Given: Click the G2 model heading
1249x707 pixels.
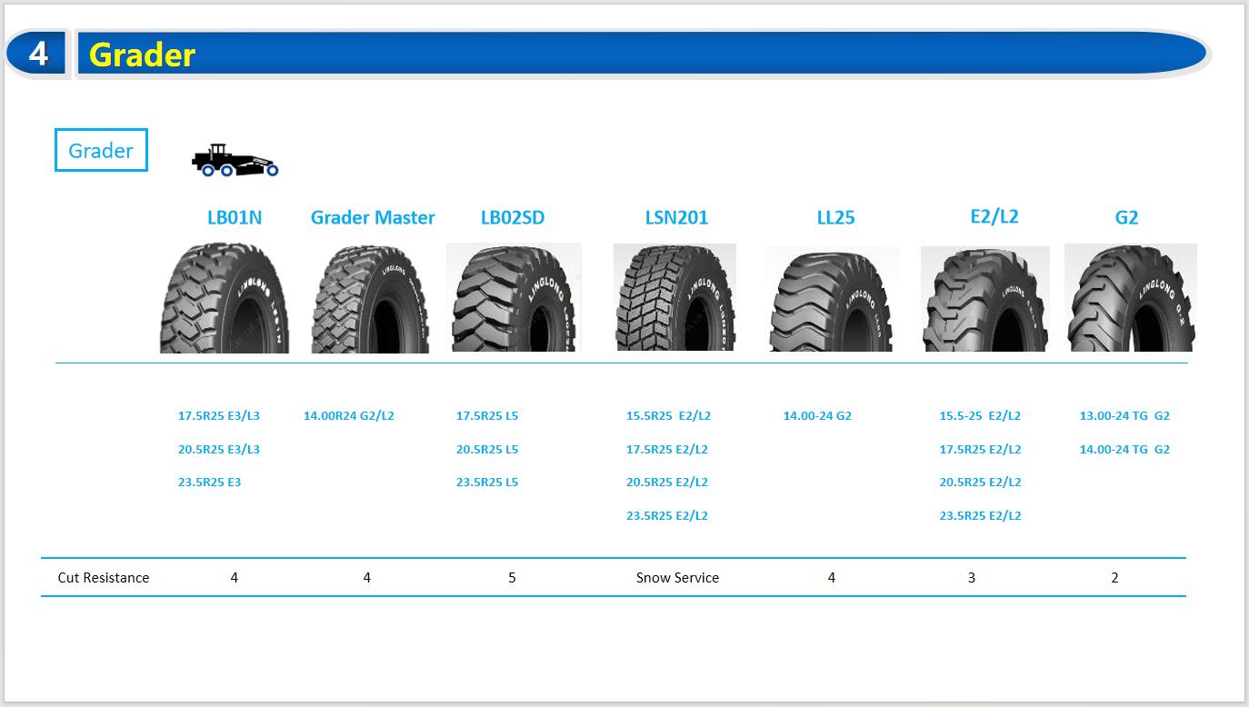Looking at the screenshot, I should click(1126, 217).
